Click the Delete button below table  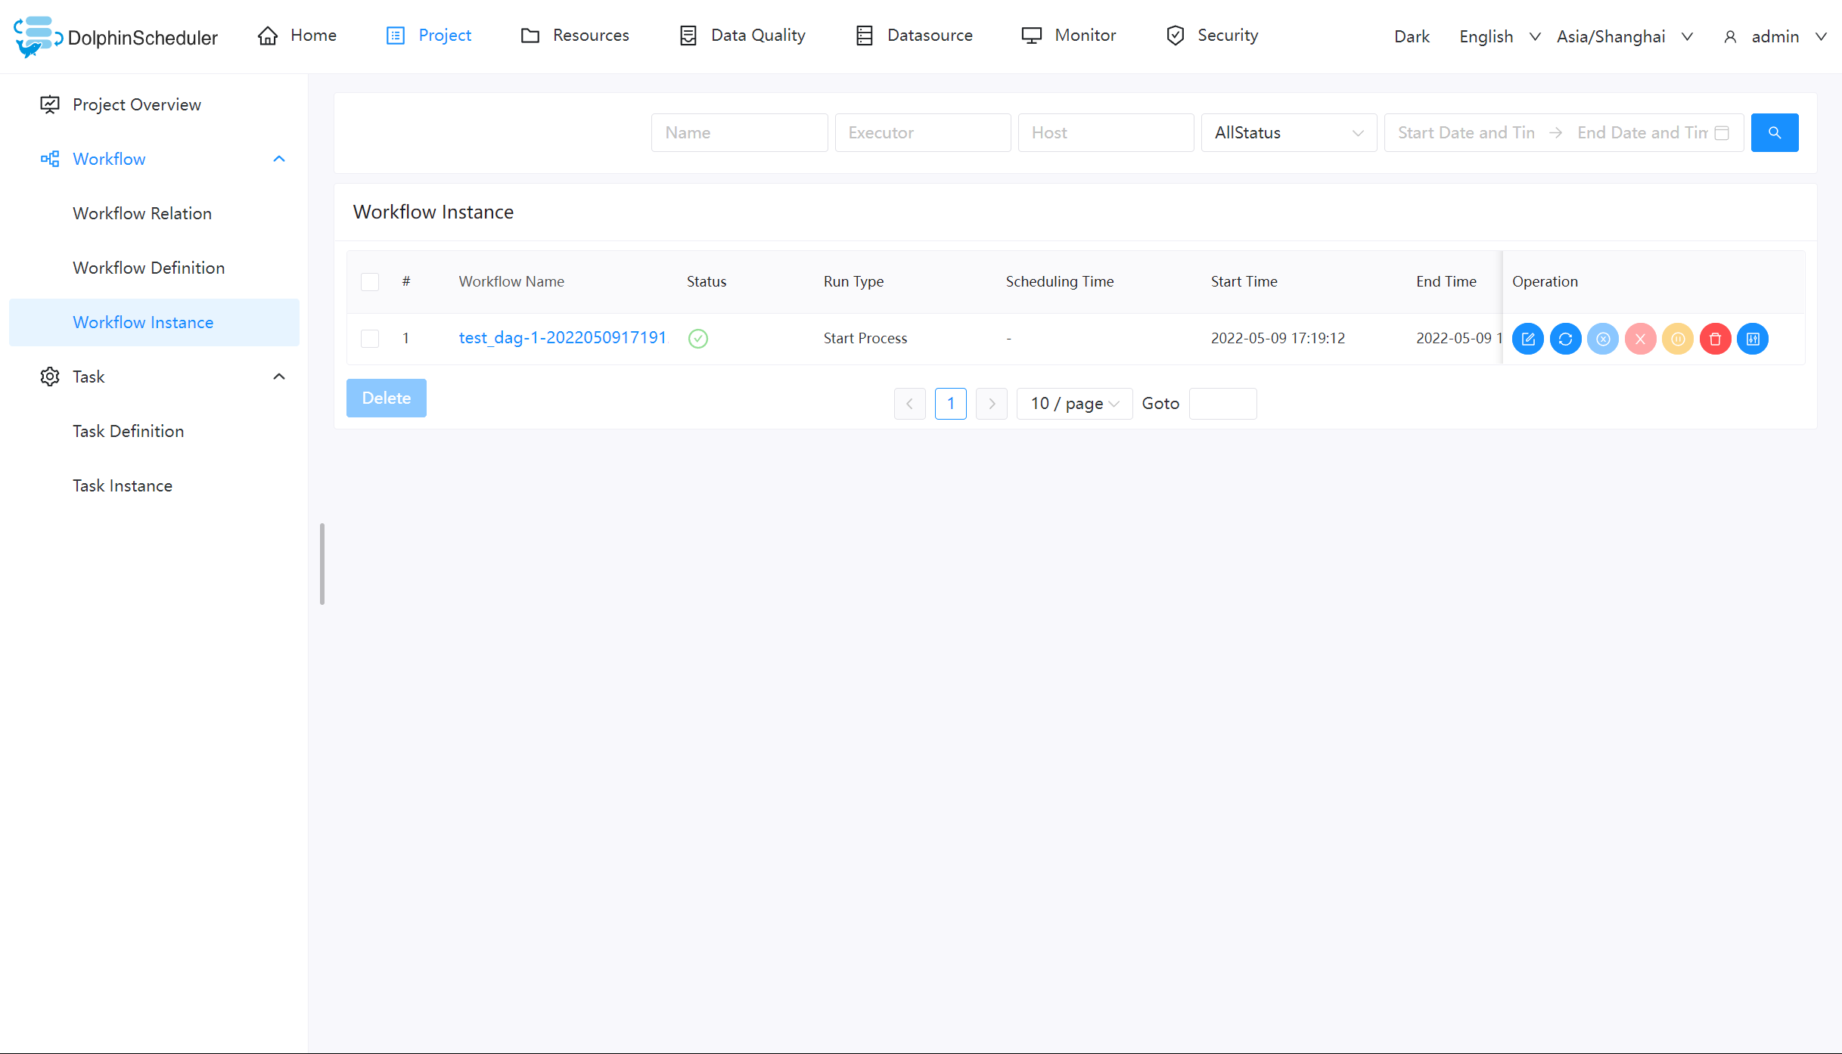tap(386, 398)
